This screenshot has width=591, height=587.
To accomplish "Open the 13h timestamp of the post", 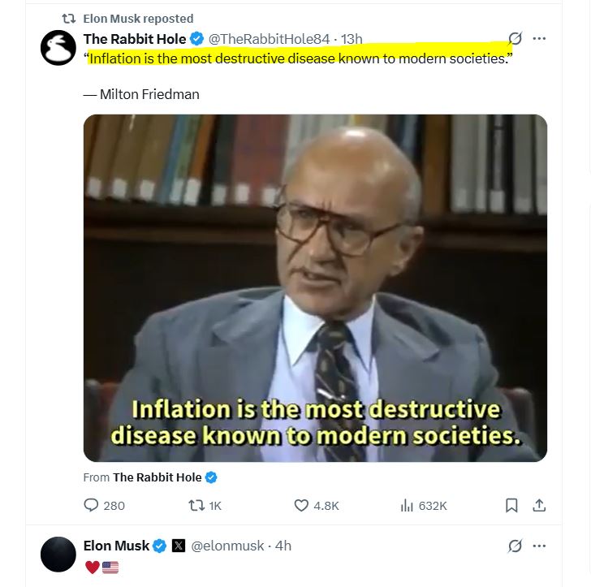I will pos(352,39).
